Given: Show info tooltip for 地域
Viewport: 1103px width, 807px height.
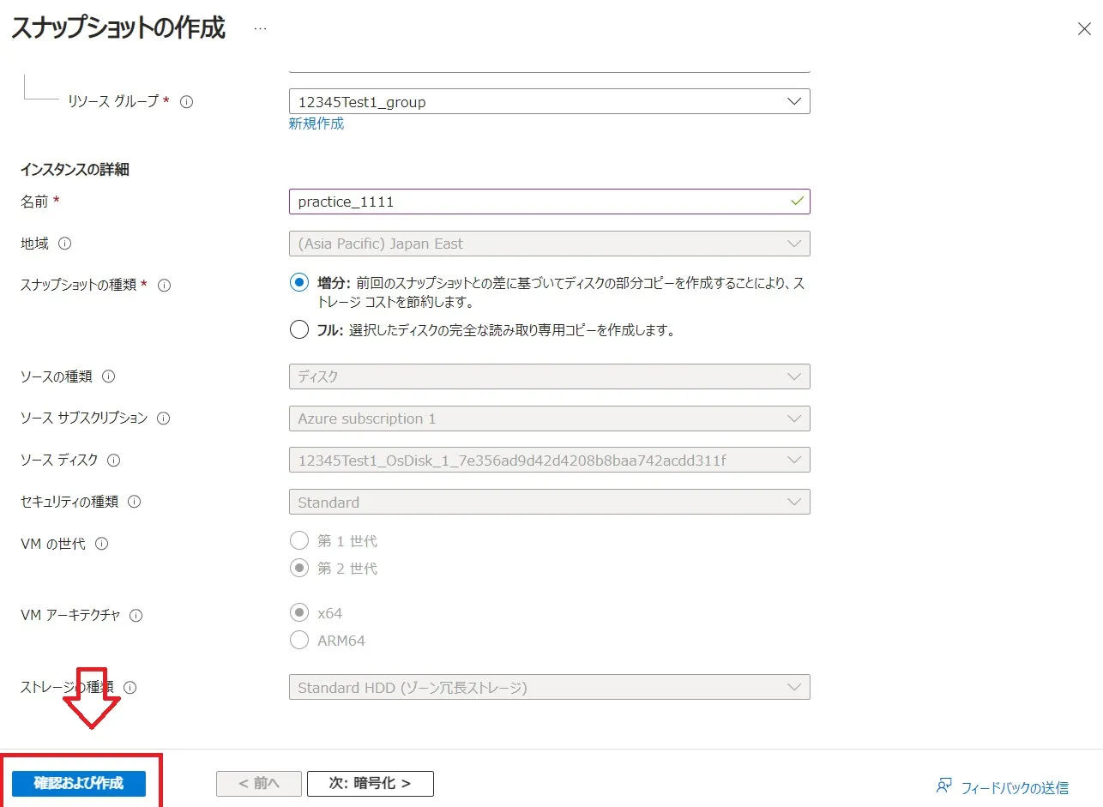Looking at the screenshot, I should (65, 244).
